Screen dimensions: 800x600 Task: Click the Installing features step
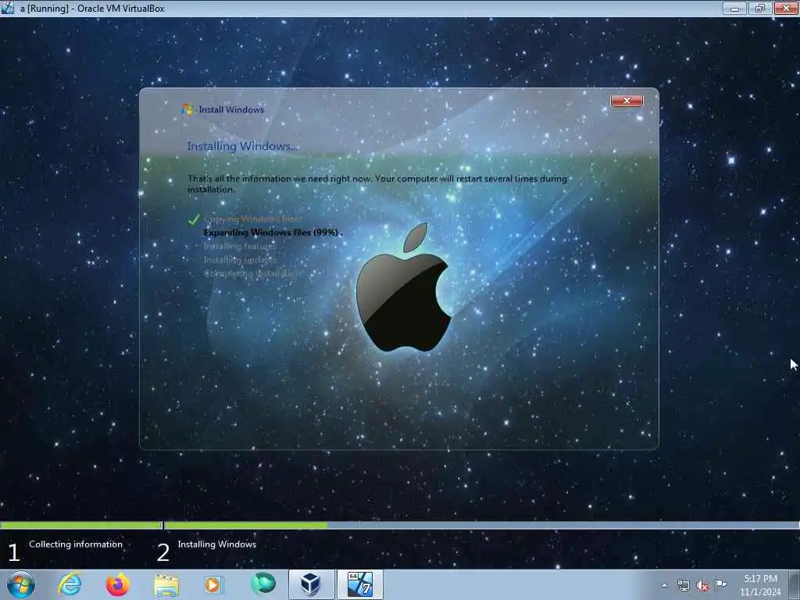click(239, 246)
